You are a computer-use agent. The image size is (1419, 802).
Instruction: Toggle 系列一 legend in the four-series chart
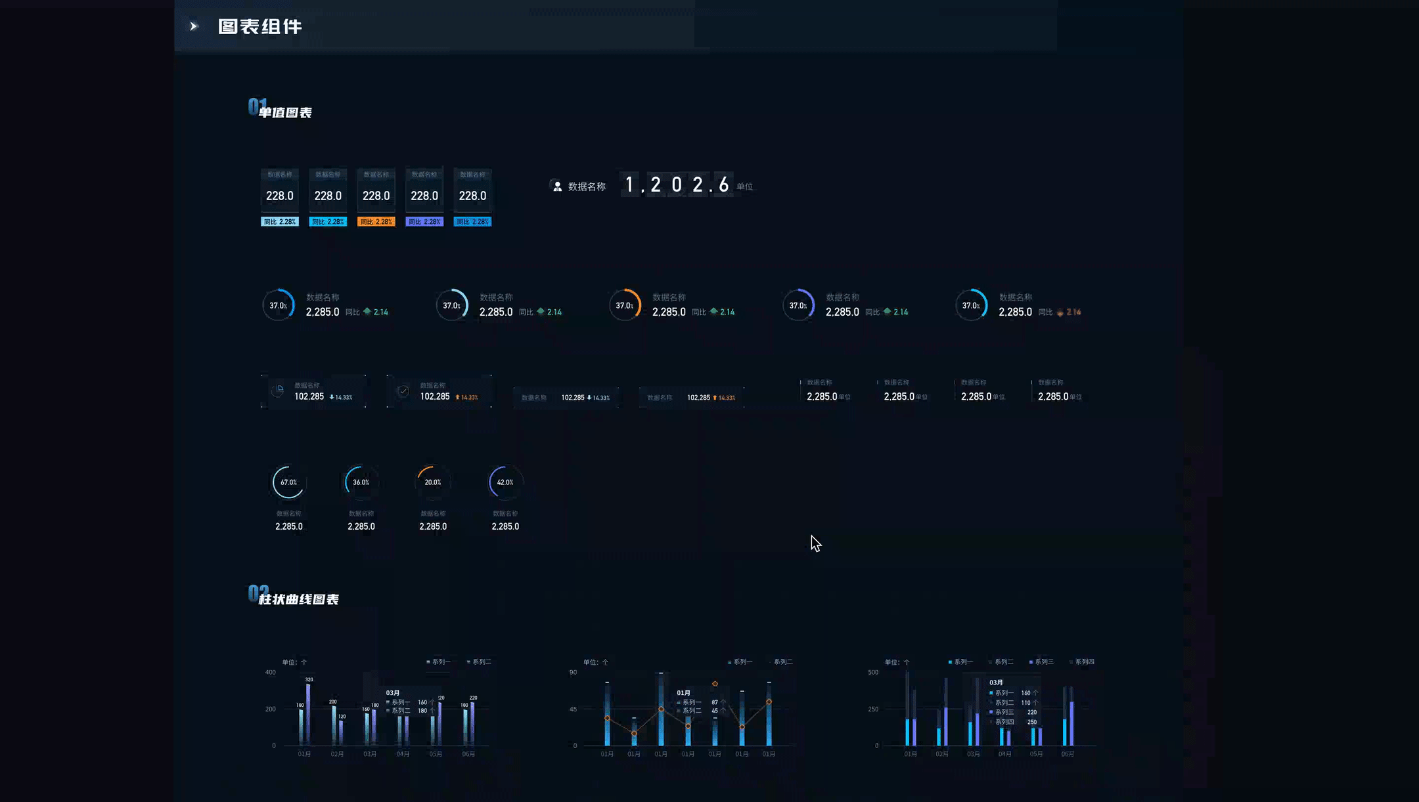960,662
